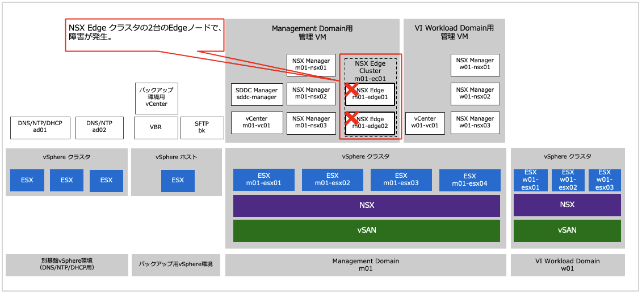Image resolution: width=642 pixels, height=295 pixels.
Task: Select NSX Manager w01-nsx02 box
Action: pos(475,94)
